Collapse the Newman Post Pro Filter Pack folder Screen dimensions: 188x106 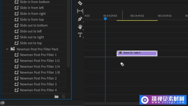[x=7, y=49]
